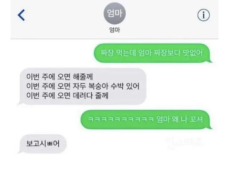
Task: Click the word 복숭아 in mom's message
Action: click(x=98, y=86)
